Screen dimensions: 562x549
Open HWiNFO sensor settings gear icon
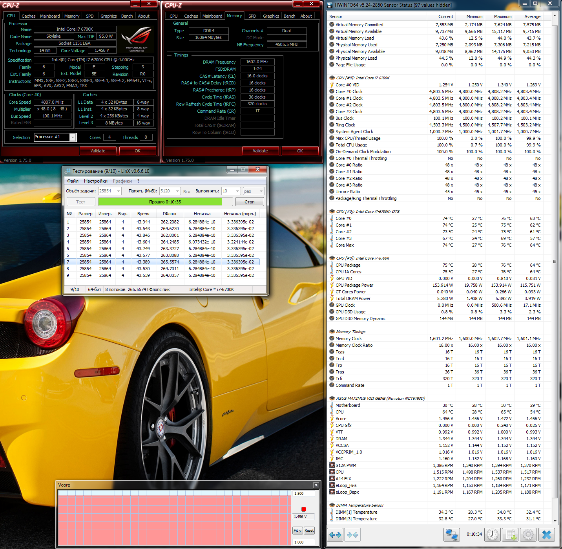click(528, 534)
